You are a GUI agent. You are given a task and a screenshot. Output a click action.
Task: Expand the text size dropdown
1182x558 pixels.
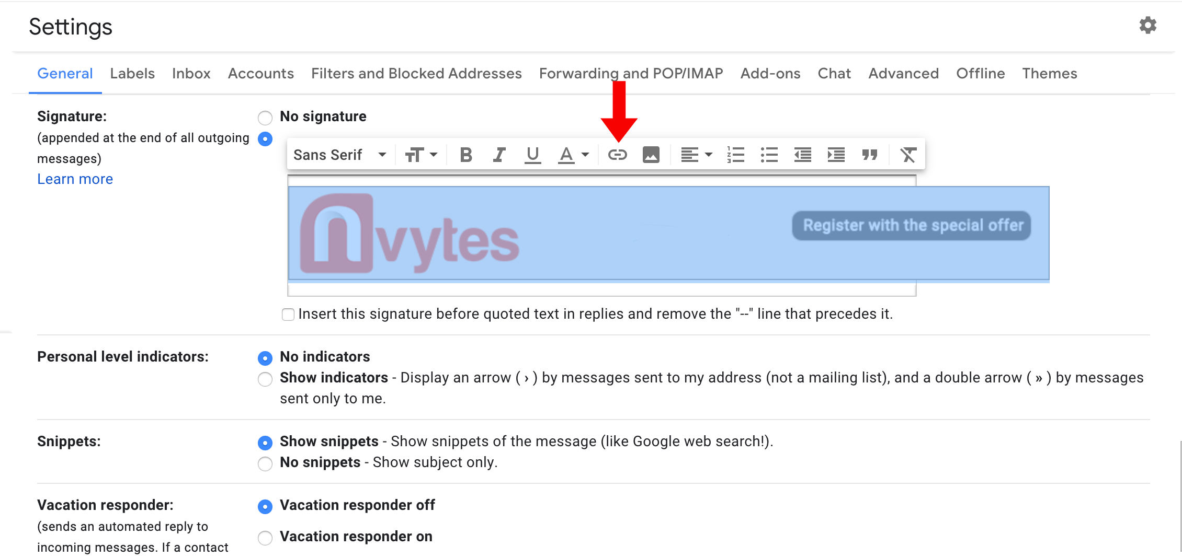[421, 155]
